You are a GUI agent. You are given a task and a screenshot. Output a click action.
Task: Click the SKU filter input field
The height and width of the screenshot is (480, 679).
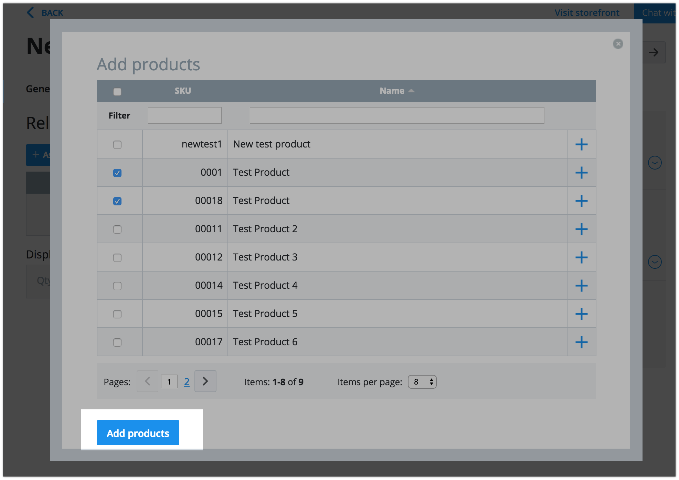pyautogui.click(x=184, y=115)
